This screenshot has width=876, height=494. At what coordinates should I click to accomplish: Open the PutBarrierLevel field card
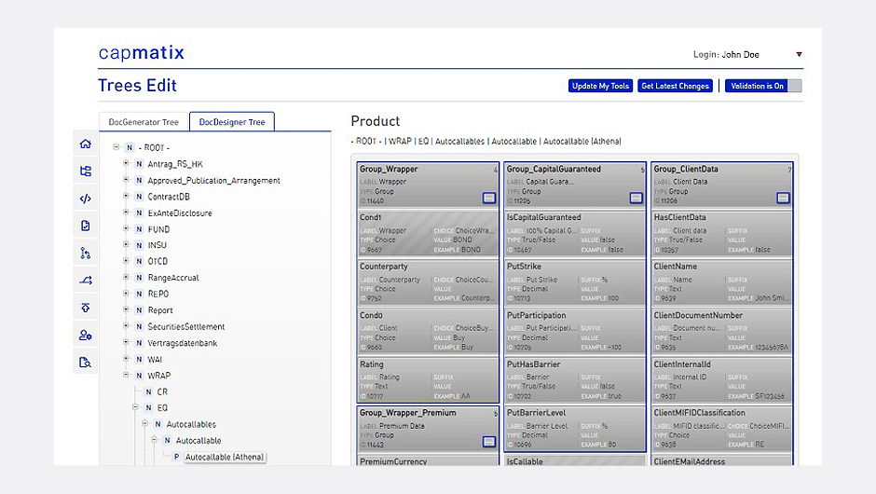(575, 429)
